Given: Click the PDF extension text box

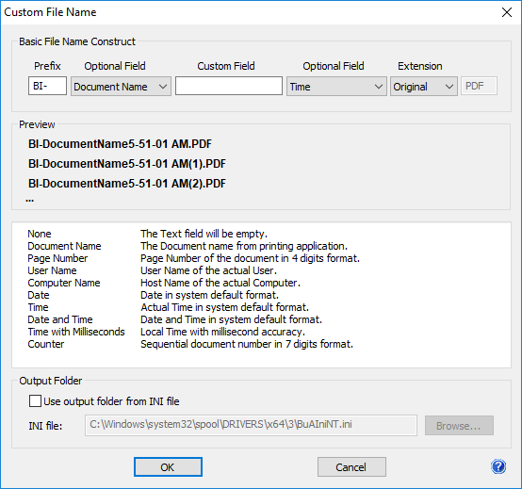Looking at the screenshot, I should click(x=479, y=87).
